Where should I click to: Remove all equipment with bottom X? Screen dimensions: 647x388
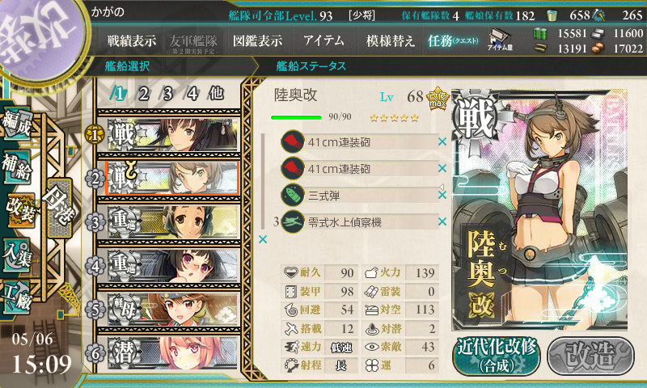coord(263,239)
